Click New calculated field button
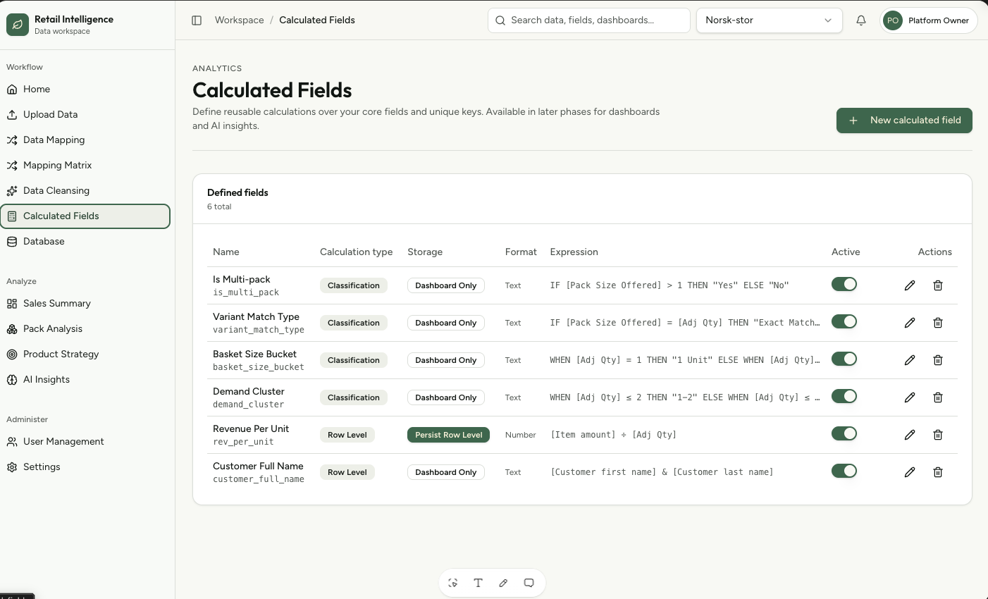 point(904,121)
